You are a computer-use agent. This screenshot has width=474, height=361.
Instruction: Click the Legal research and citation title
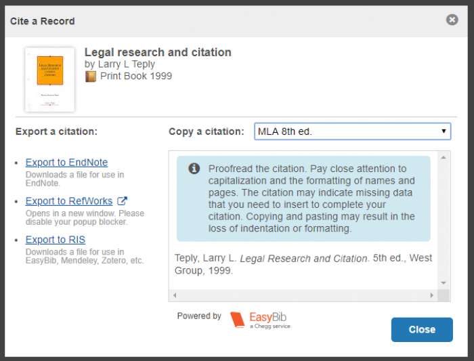[x=158, y=52]
